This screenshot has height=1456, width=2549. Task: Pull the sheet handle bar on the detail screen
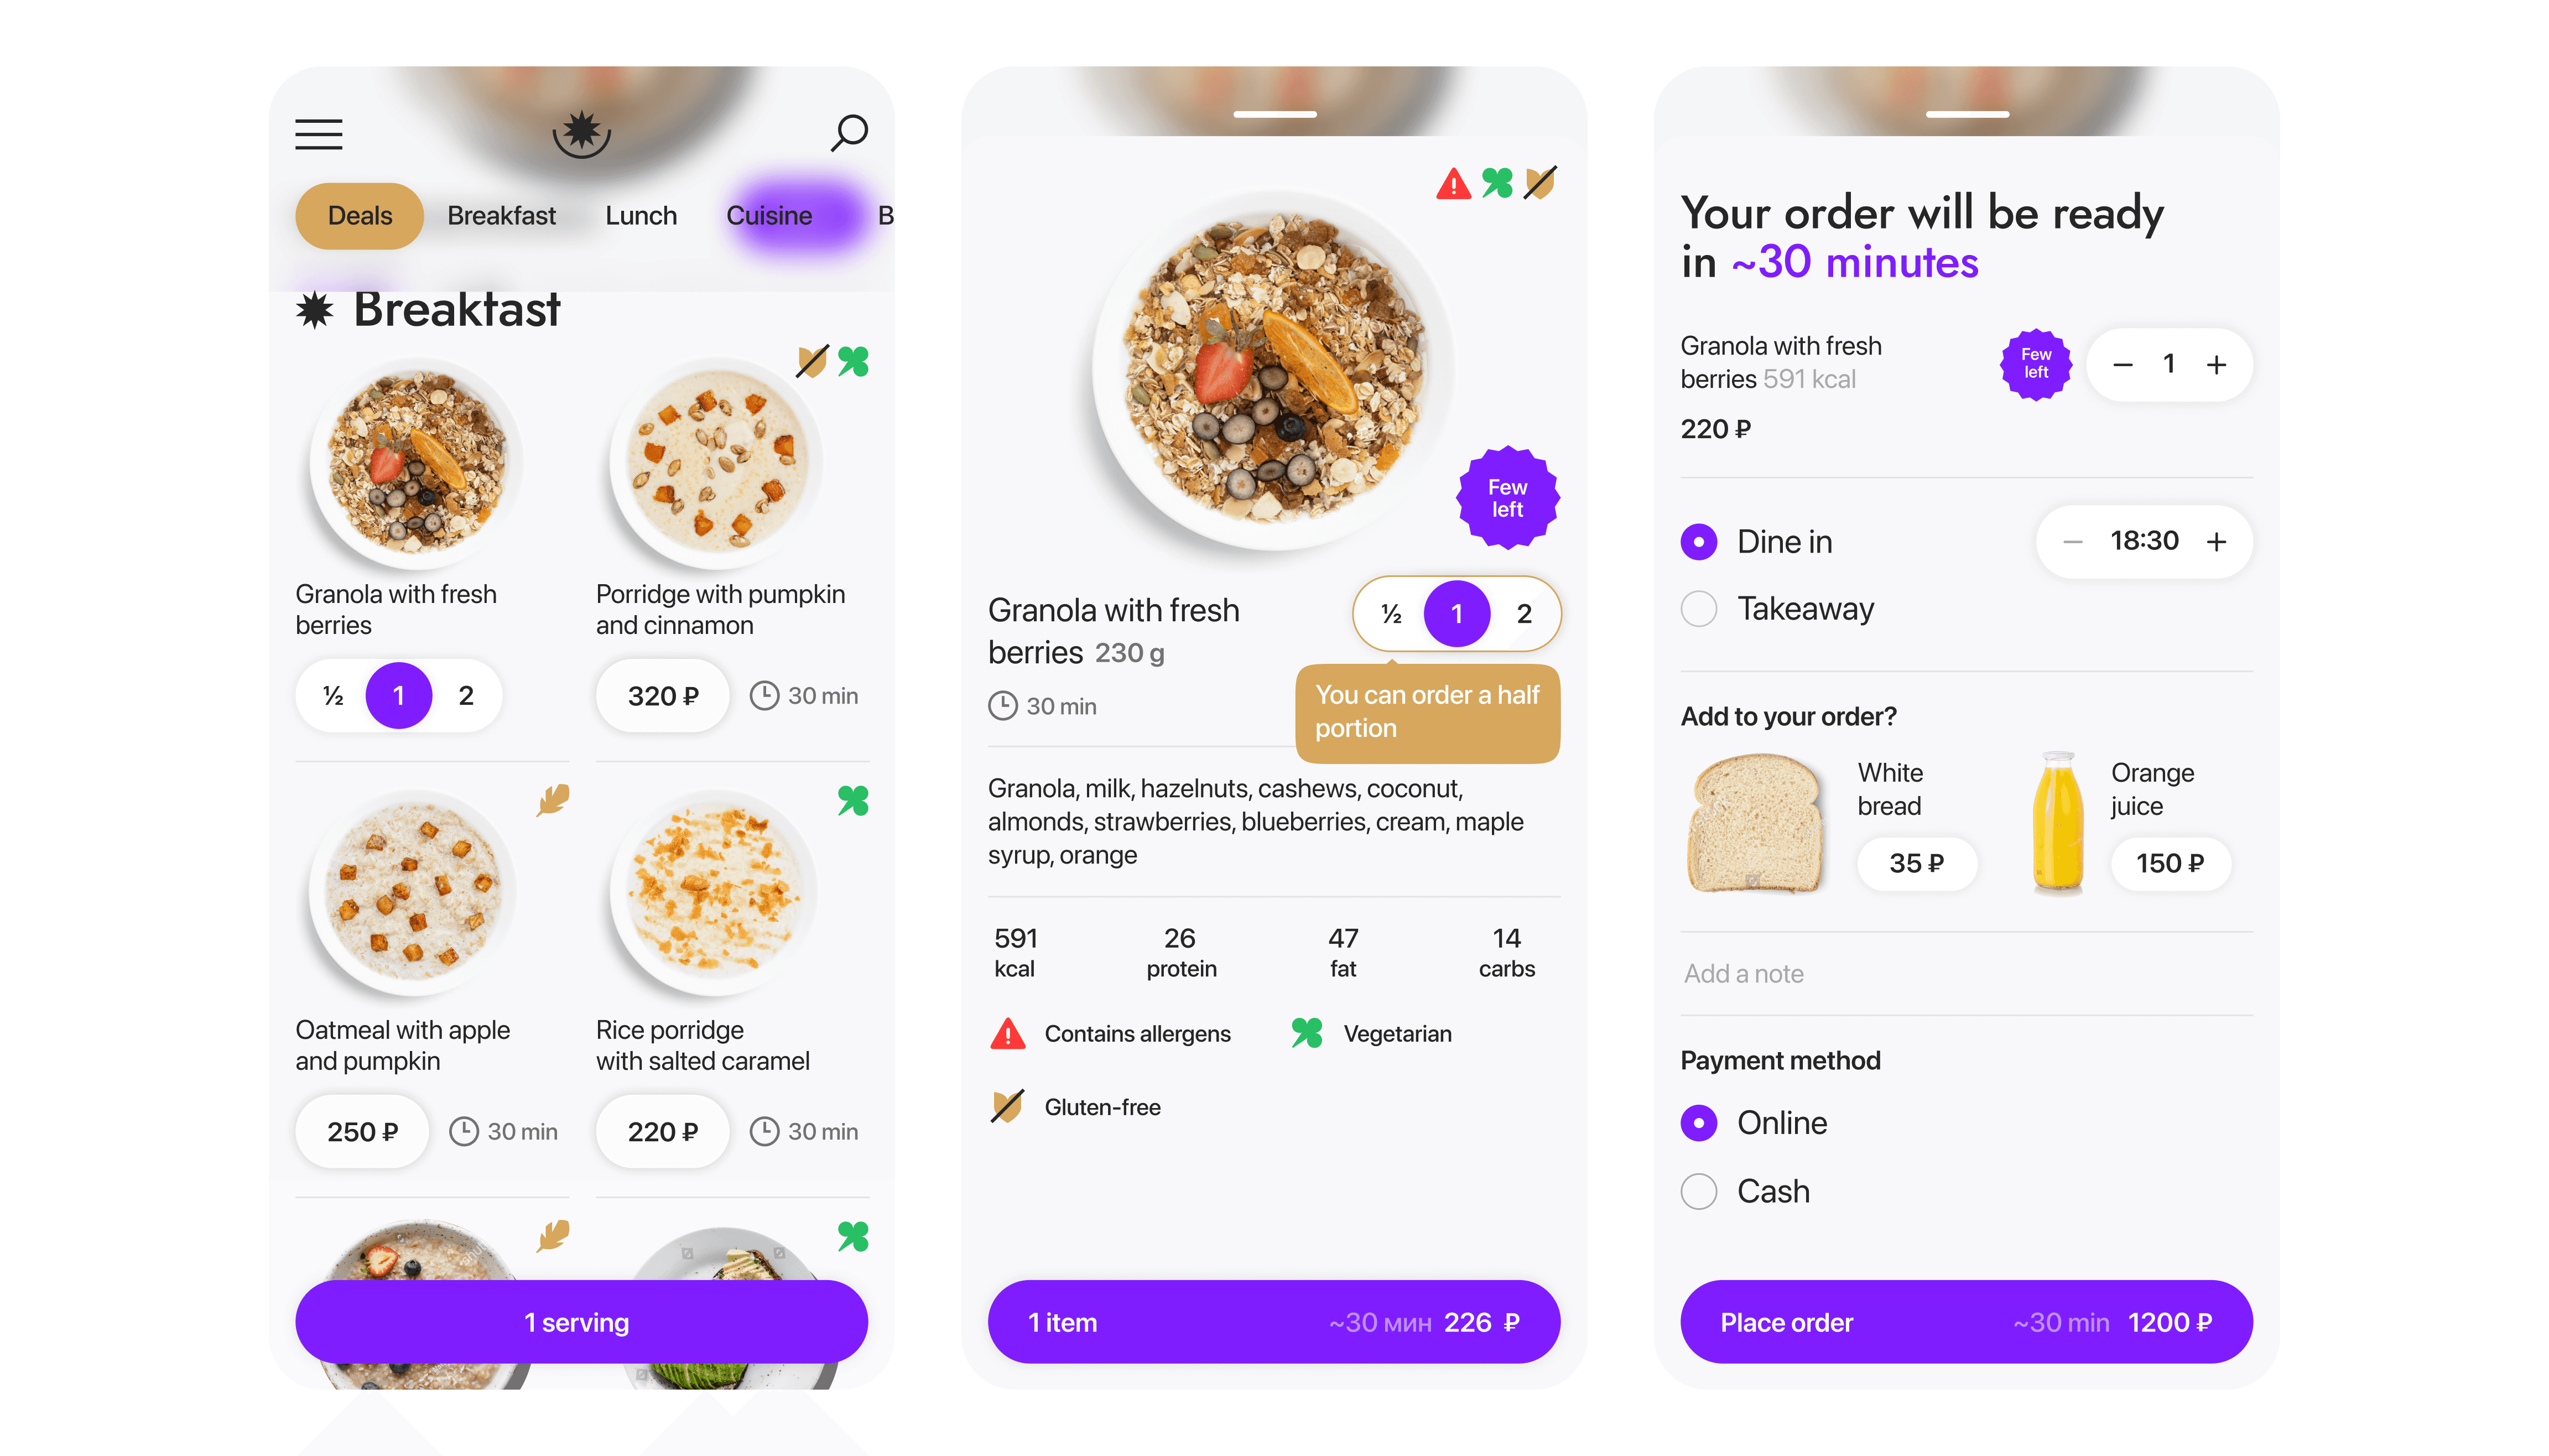click(x=1274, y=115)
